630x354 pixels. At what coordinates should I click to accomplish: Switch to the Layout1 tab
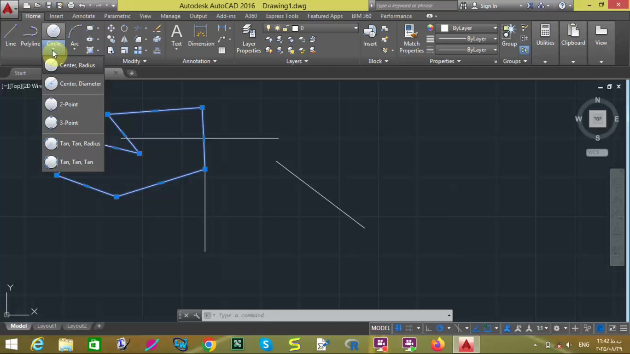pyautogui.click(x=47, y=326)
